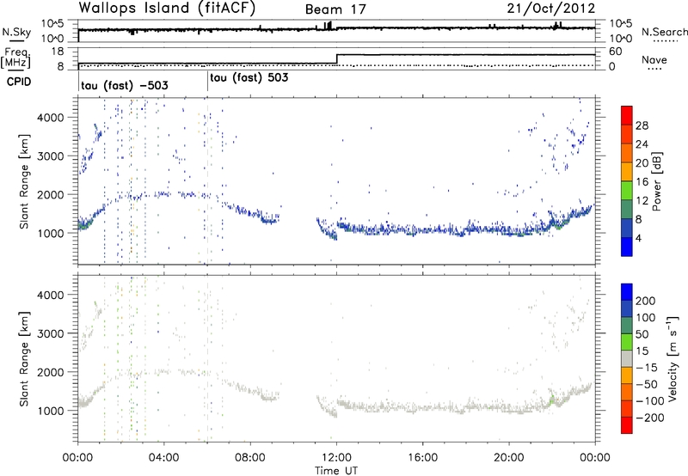
Task: Click the "-200" value on Velocity color bar
Action: click(x=650, y=418)
